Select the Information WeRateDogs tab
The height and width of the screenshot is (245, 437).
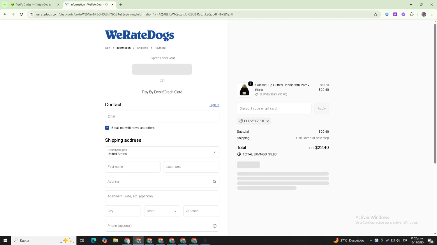[89, 5]
